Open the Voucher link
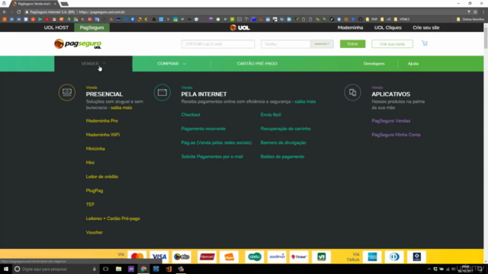Image resolution: width=488 pixels, height=274 pixels. click(95, 232)
